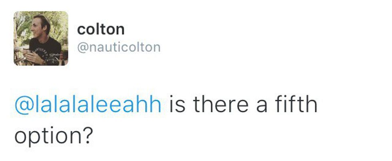The image size is (392, 161).
Task: Click the "colton" part of the gray handle
Action: point(142,48)
